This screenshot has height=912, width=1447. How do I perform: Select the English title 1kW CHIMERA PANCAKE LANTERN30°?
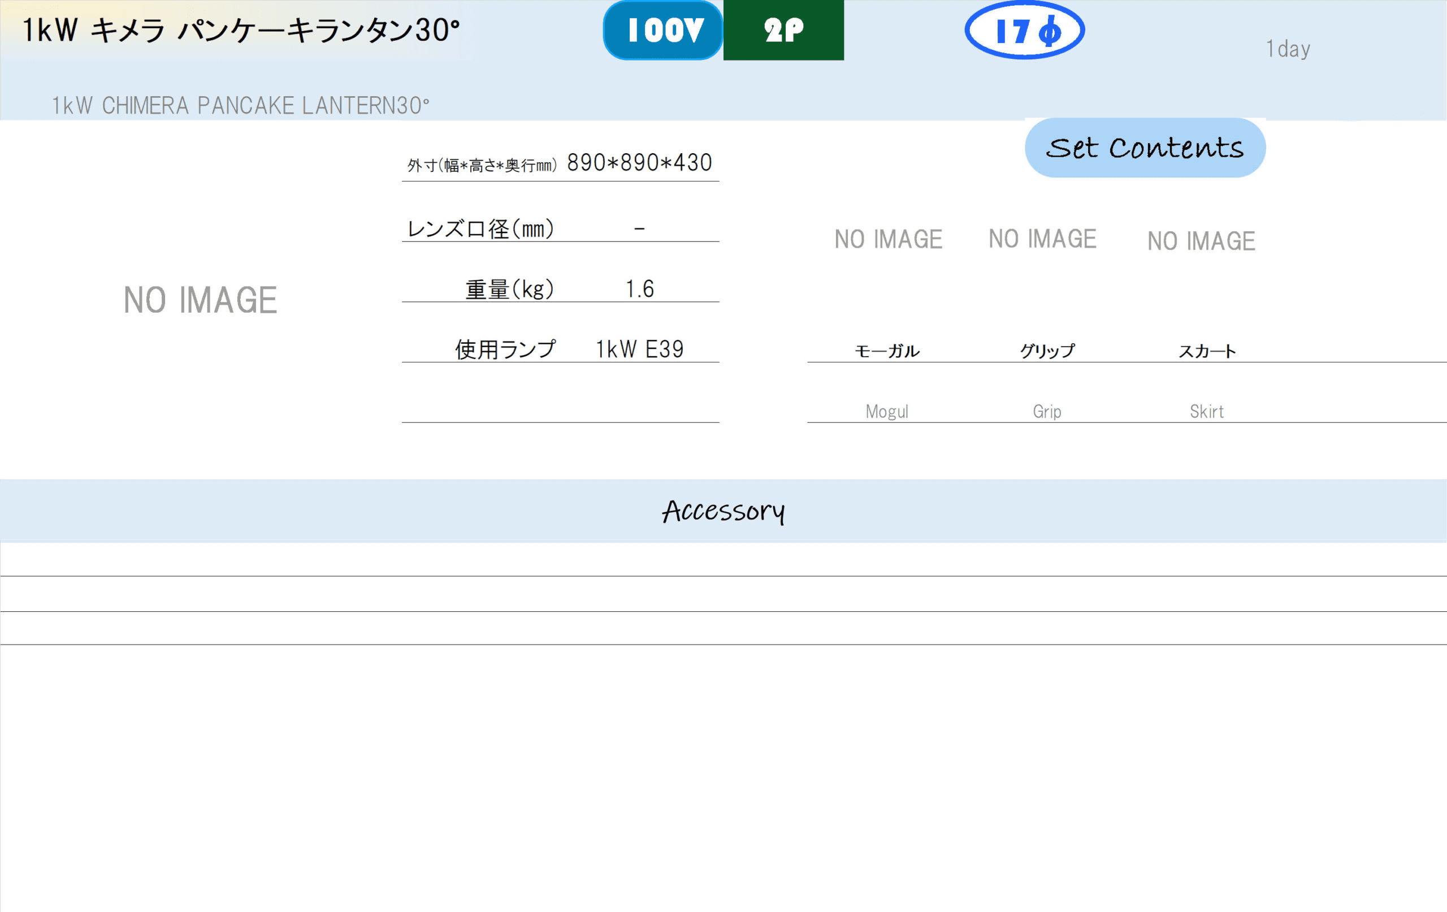coord(241,106)
